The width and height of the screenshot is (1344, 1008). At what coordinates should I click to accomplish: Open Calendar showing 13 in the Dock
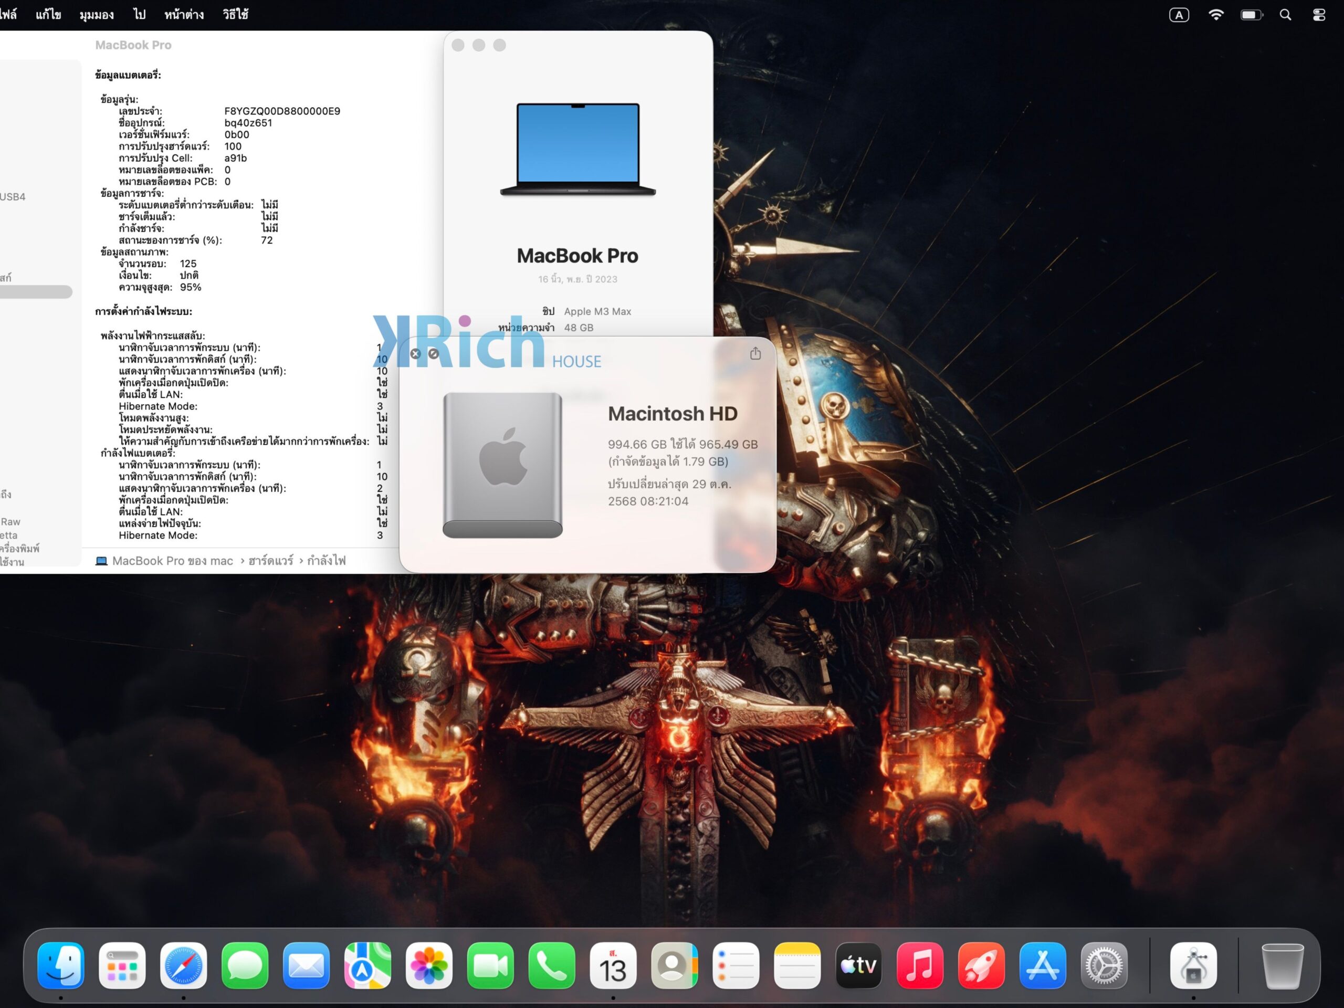(613, 965)
